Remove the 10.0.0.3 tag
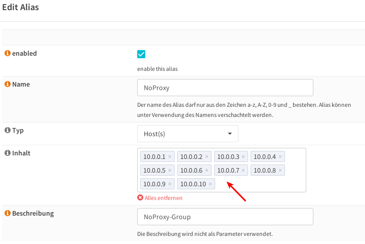The height and width of the screenshot is (244, 365). (244, 157)
